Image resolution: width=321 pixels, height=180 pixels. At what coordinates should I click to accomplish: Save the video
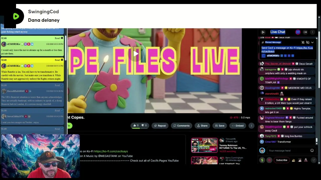pyautogui.click(x=220, y=126)
